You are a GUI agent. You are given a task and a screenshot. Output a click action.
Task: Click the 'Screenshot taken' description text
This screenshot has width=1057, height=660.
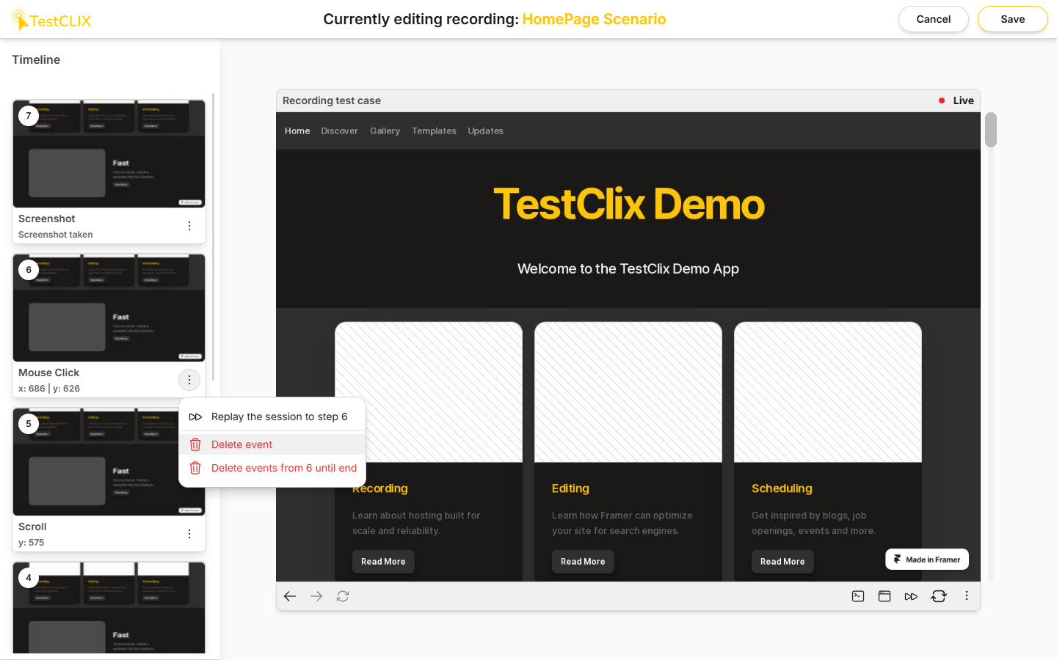click(56, 235)
